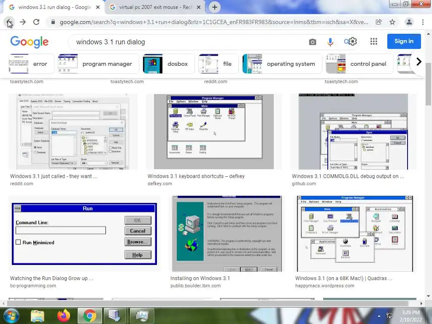Click the taskbar clock showing 3:29 PM

410,316
